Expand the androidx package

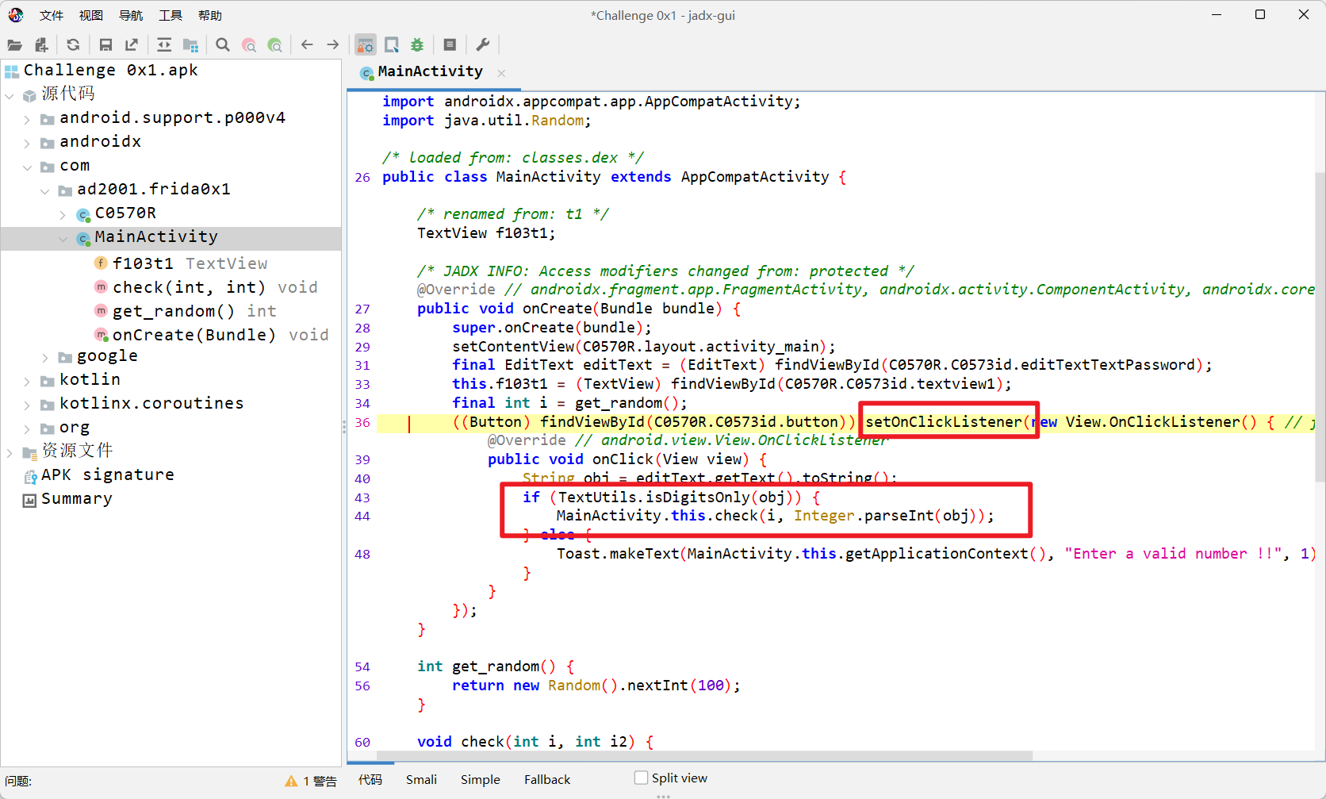click(x=27, y=144)
